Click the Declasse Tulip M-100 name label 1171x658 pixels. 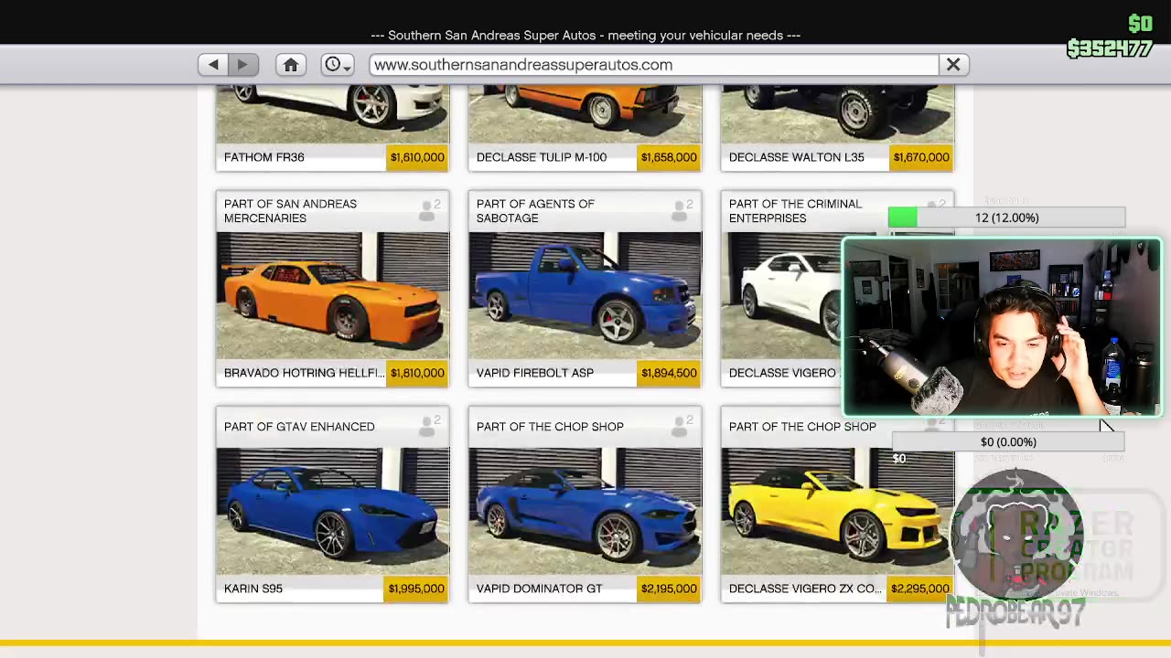542,157
